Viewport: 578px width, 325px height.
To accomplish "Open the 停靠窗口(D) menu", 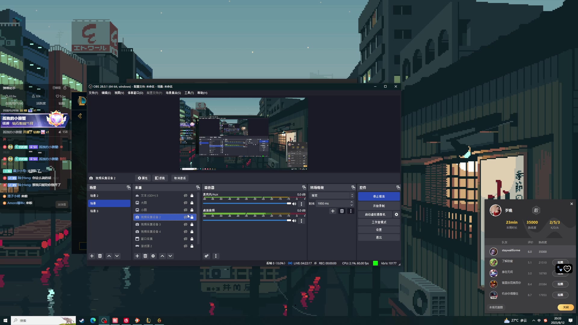I will [x=135, y=93].
